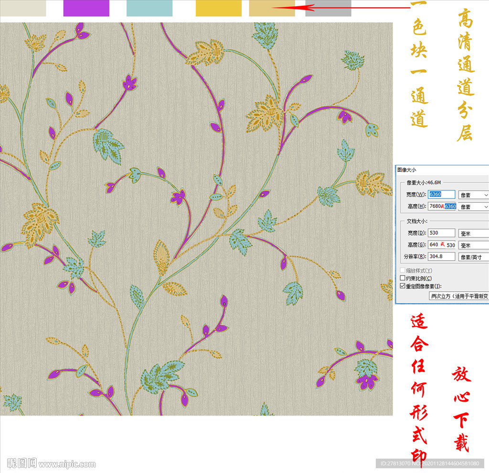This screenshot has width=489, height=473.
Task: Click the 图像大小 dialog title
Action: pos(407,170)
